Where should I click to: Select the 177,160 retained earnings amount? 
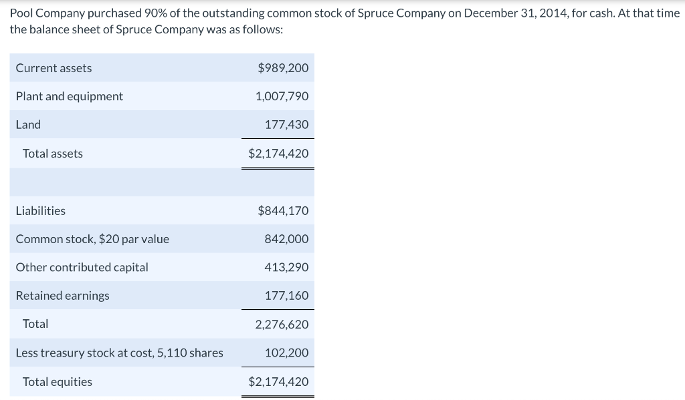coord(287,295)
